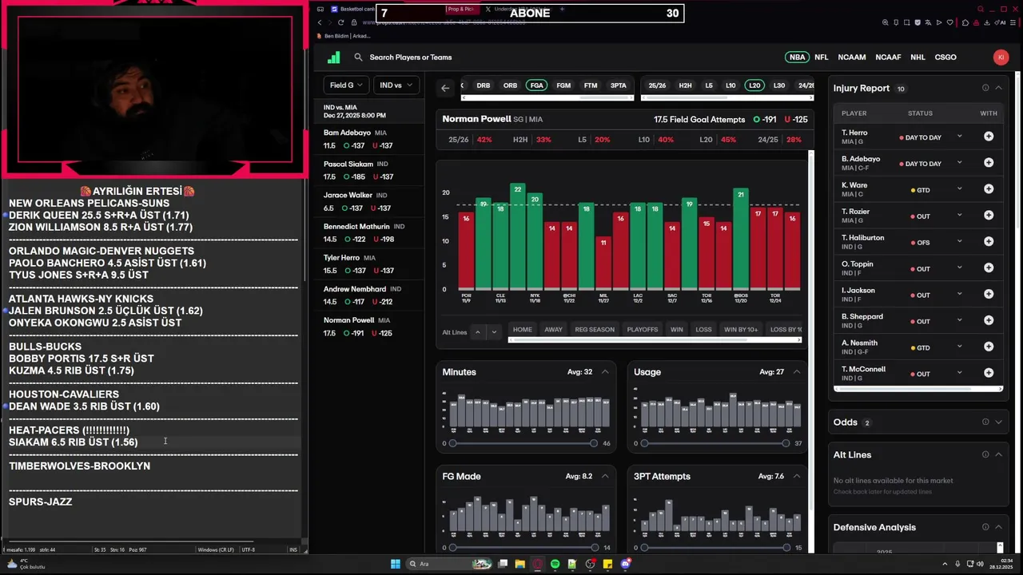
Task: Click the Search Players or Teams field
Action: click(x=410, y=57)
